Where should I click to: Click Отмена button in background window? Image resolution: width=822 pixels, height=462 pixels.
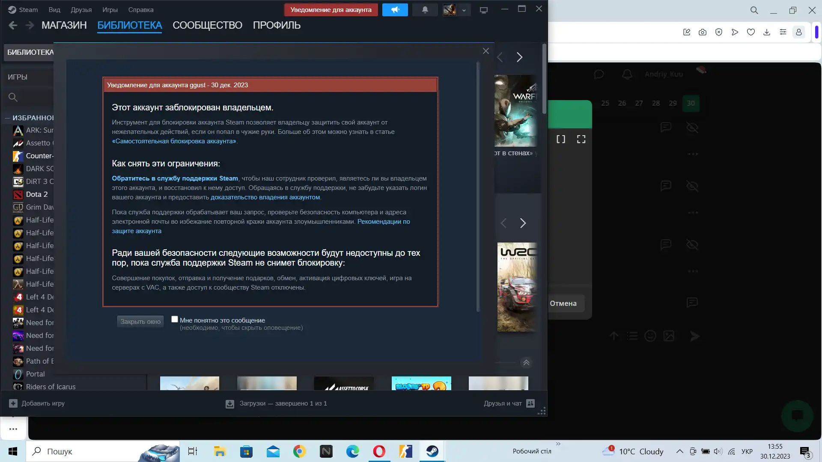point(563,303)
